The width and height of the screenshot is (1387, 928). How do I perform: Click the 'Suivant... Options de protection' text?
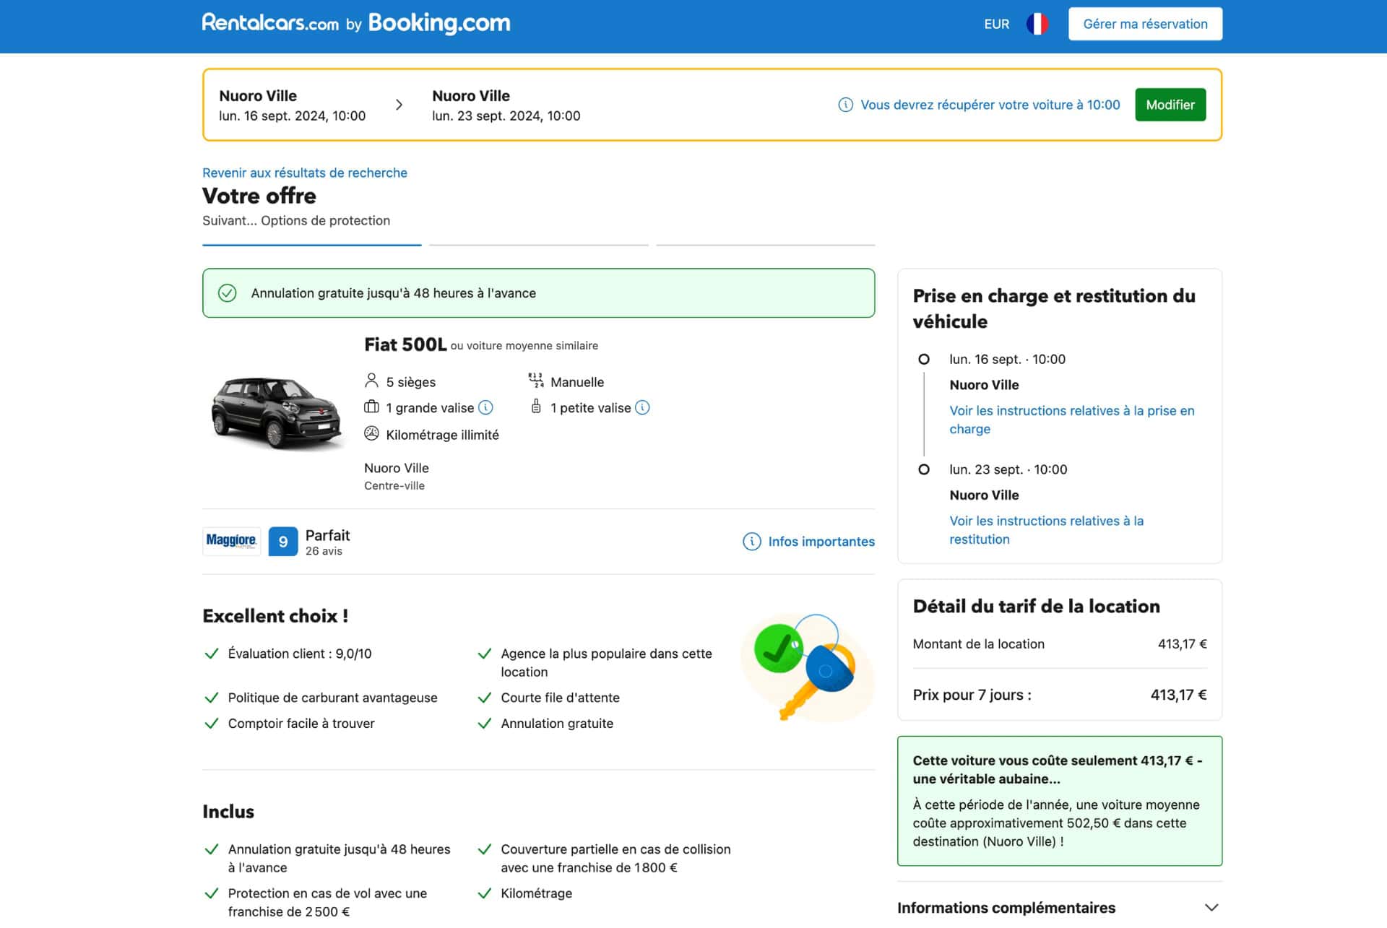tap(296, 221)
